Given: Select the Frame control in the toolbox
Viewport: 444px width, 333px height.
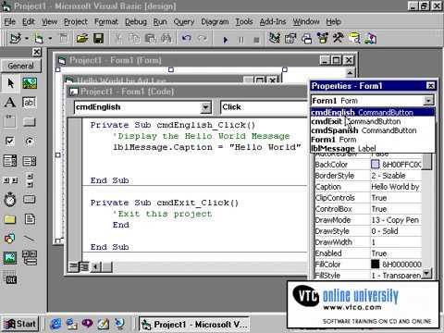Looking at the screenshot, I should click(x=10, y=122).
